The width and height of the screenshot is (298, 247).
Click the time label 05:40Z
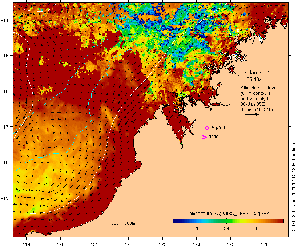[254, 79]
